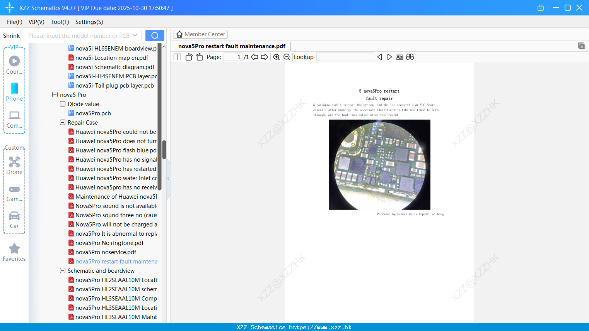Viewport: 589px width, 331px height.
Task: Collapse the Diode value folder
Action: [63, 104]
